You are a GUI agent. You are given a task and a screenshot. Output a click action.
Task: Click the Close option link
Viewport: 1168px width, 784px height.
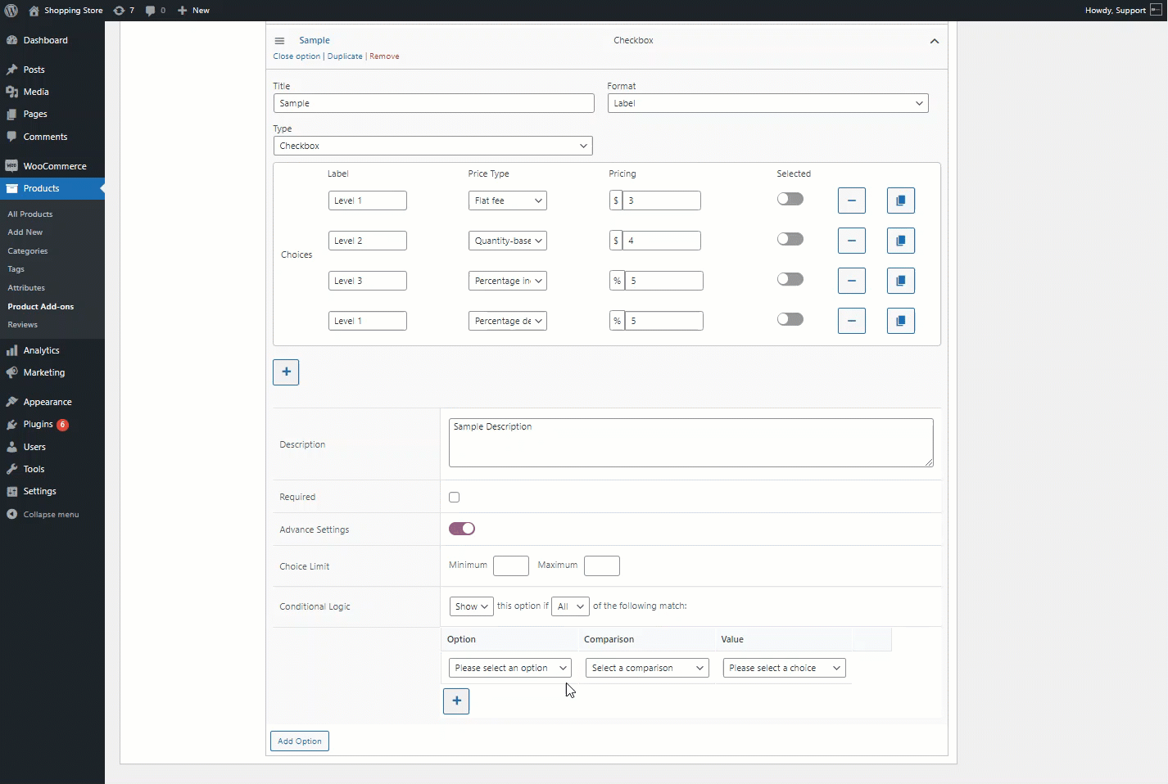coord(297,56)
